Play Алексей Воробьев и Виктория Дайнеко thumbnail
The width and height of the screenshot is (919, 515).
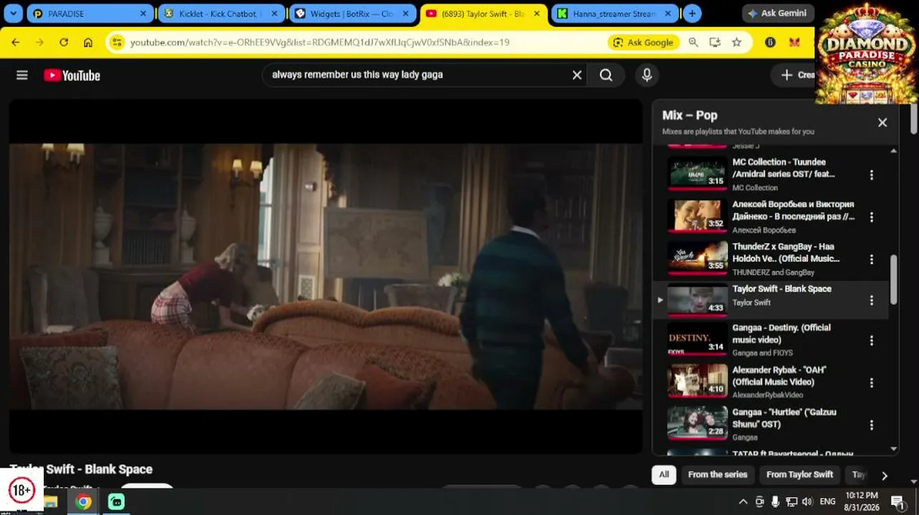697,215
